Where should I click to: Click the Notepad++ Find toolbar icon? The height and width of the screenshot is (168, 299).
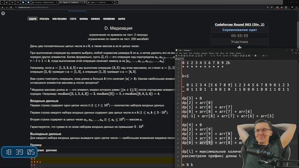click(x=211, y=56)
